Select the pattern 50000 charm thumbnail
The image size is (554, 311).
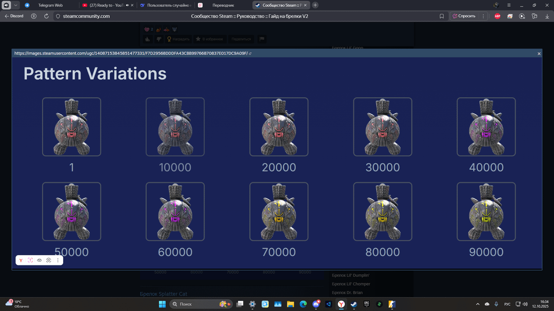click(71, 212)
